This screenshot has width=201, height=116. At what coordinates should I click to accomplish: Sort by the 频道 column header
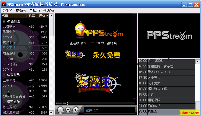[x=14, y=16]
